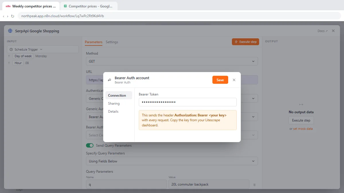The image size is (344, 193).
Task: Close the Bearer Auth account dialog
Action: point(234,80)
